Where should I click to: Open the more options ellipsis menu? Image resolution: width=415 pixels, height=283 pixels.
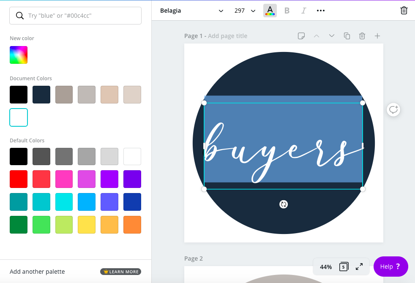320,11
